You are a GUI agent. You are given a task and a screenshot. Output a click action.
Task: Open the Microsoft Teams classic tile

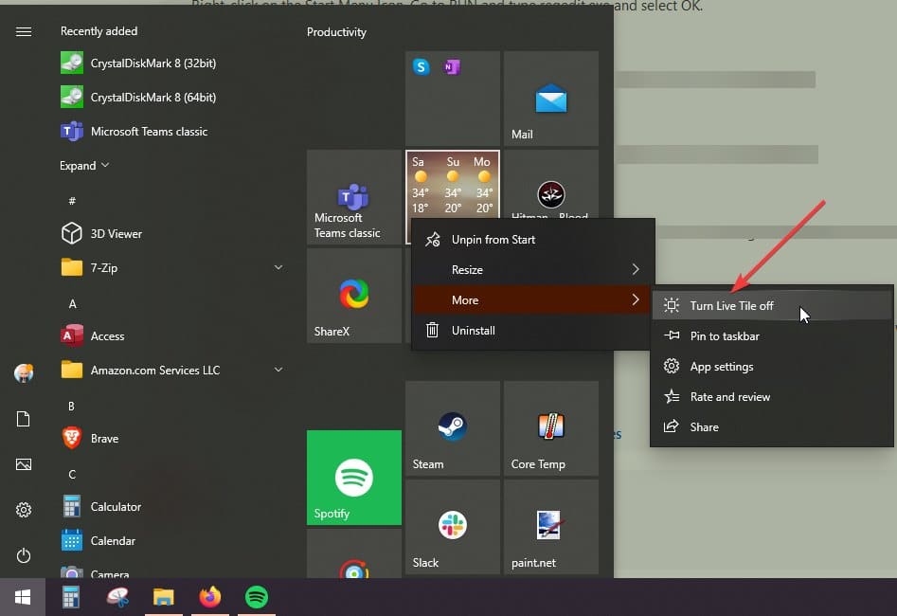pos(354,197)
